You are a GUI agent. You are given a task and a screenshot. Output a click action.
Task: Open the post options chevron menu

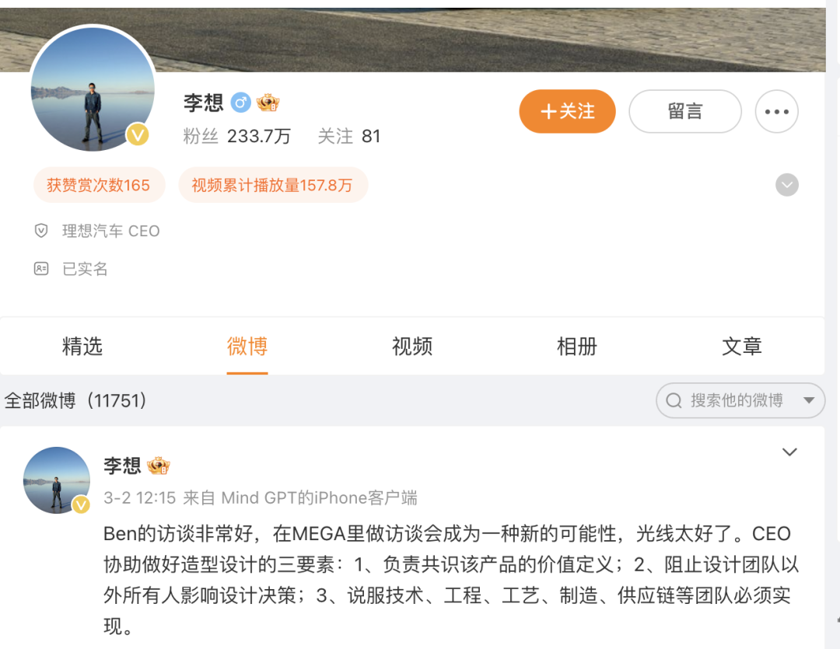(x=789, y=452)
